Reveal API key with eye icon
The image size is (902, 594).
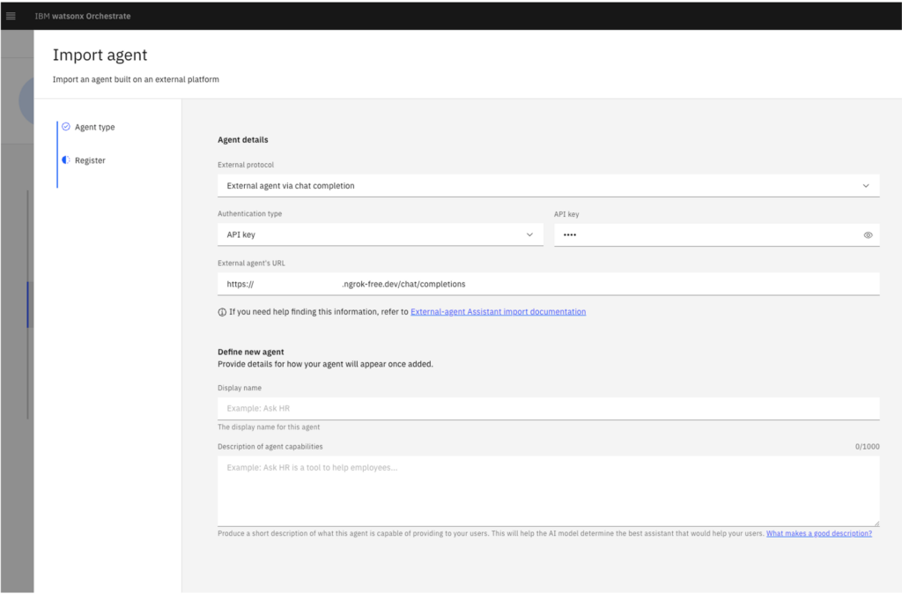(x=868, y=234)
